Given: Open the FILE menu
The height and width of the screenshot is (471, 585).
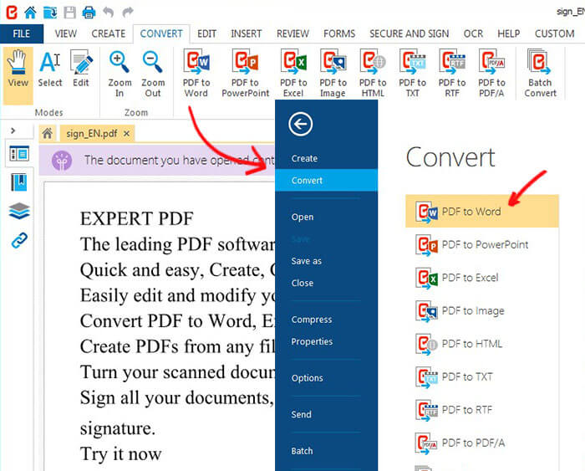Looking at the screenshot, I should click(x=22, y=33).
